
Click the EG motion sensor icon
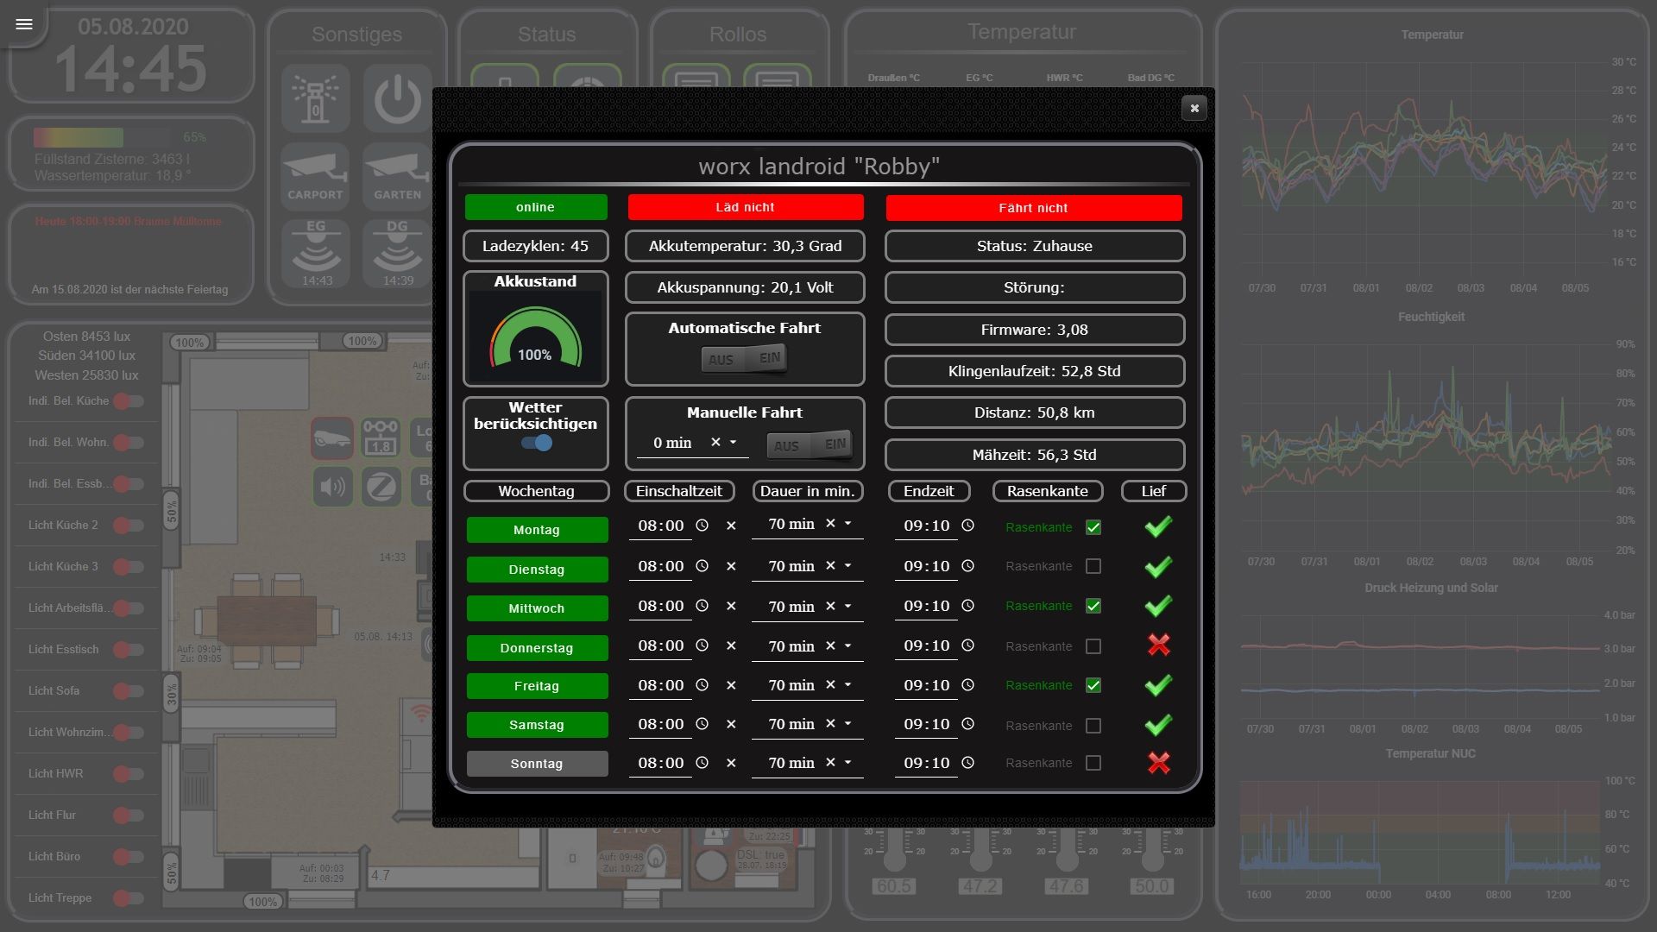[316, 253]
